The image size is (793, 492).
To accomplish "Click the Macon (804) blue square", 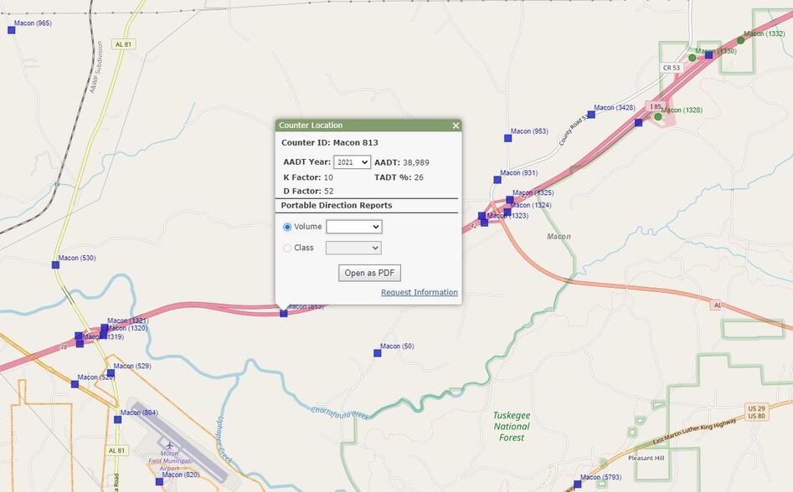I will click(x=116, y=419).
